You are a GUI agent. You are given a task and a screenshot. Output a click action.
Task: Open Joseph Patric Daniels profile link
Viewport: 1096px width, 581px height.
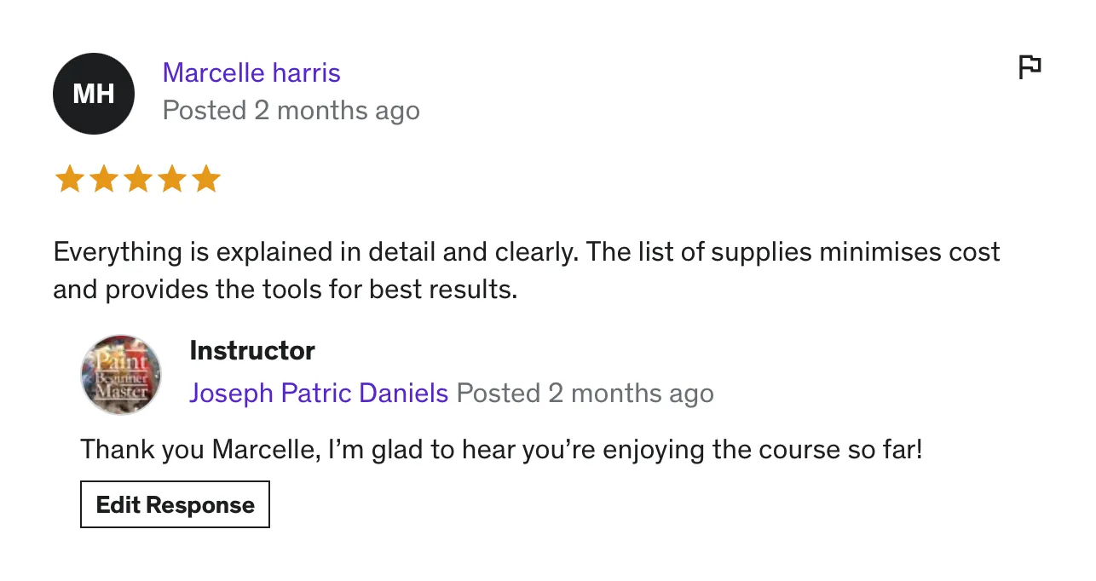pos(319,393)
